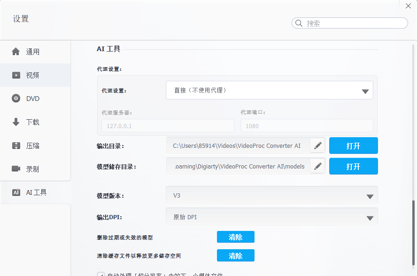The width and height of the screenshot is (417, 276).
Task: Click the down-arrow icon beside 下载
Action: (x=16, y=122)
